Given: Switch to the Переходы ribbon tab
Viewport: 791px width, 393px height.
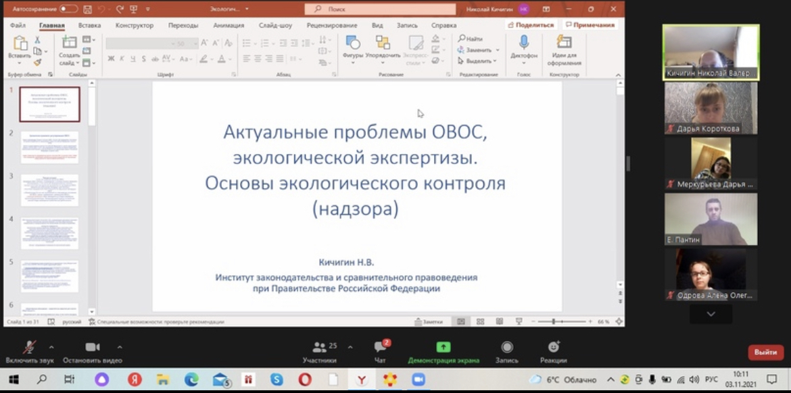Looking at the screenshot, I should (184, 25).
